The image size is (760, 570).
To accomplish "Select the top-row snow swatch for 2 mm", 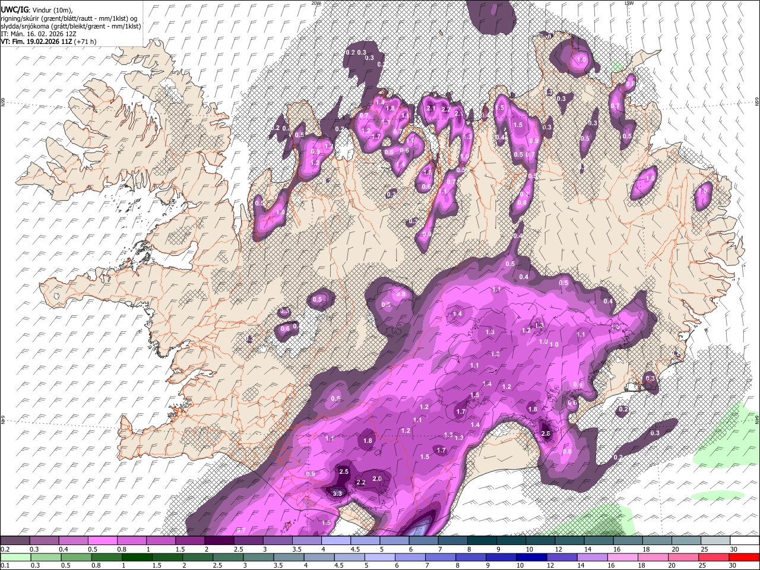I will coord(219,540).
